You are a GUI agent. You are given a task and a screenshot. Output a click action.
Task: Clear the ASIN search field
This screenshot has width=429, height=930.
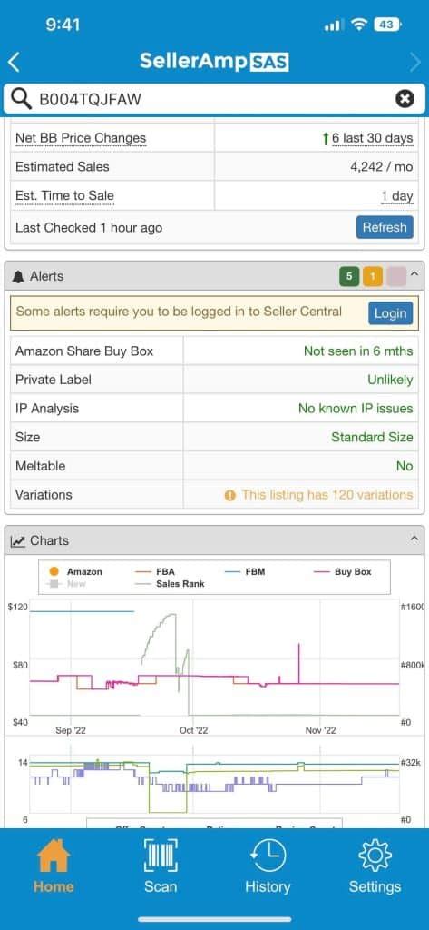click(405, 98)
